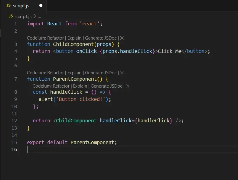Click 'const' keyword on line 8

tap(40, 92)
